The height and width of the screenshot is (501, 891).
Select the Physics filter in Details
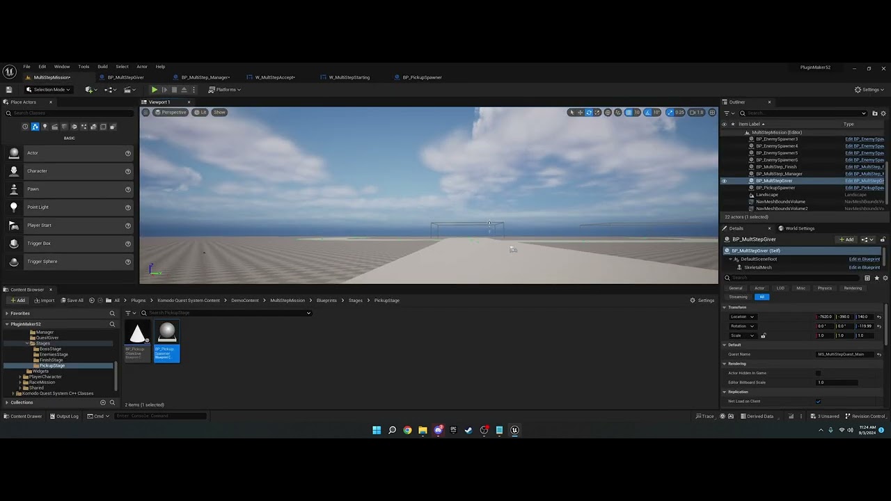[824, 288]
